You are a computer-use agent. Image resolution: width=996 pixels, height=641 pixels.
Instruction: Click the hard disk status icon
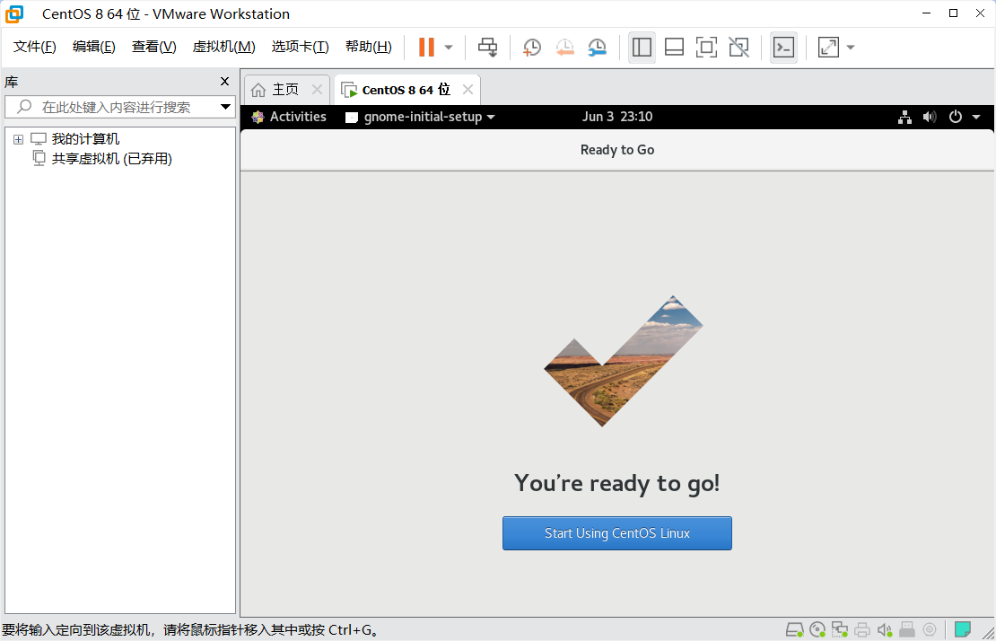tap(795, 629)
